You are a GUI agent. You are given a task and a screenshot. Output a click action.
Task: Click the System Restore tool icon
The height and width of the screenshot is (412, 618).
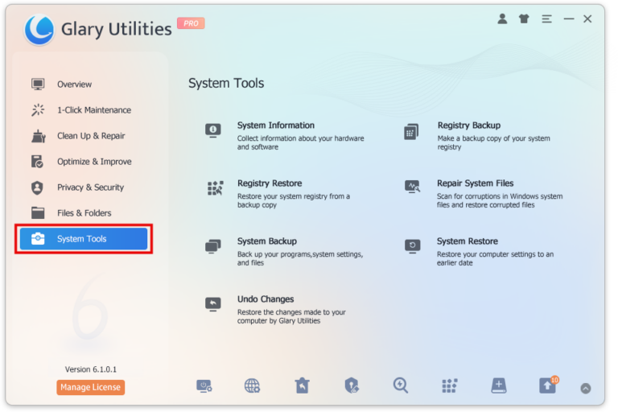coord(412,246)
